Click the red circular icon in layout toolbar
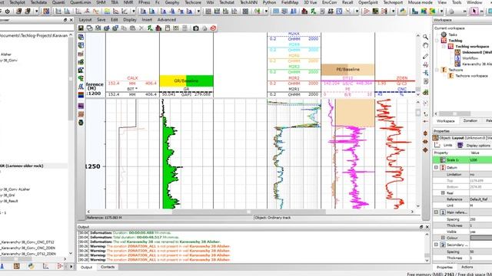The height and width of the screenshot is (276, 492). (214, 28)
